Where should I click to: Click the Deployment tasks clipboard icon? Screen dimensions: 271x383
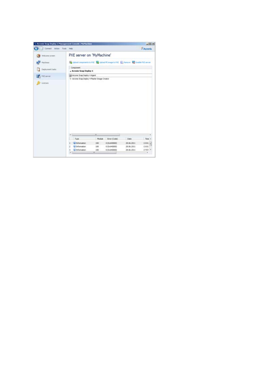click(x=38, y=69)
